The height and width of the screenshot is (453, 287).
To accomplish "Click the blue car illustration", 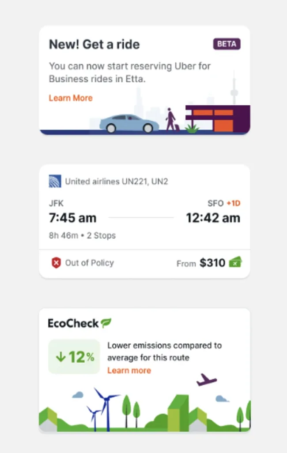I will [128, 123].
